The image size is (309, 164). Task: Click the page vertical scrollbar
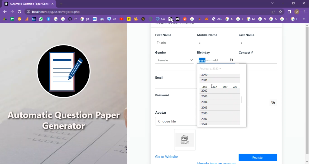[307, 90]
